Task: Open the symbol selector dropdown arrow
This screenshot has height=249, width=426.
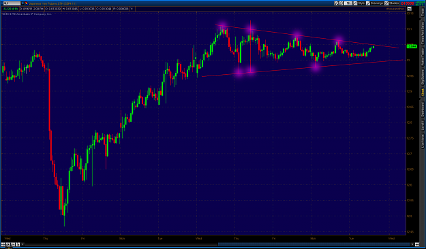Action: [x=22, y=3]
